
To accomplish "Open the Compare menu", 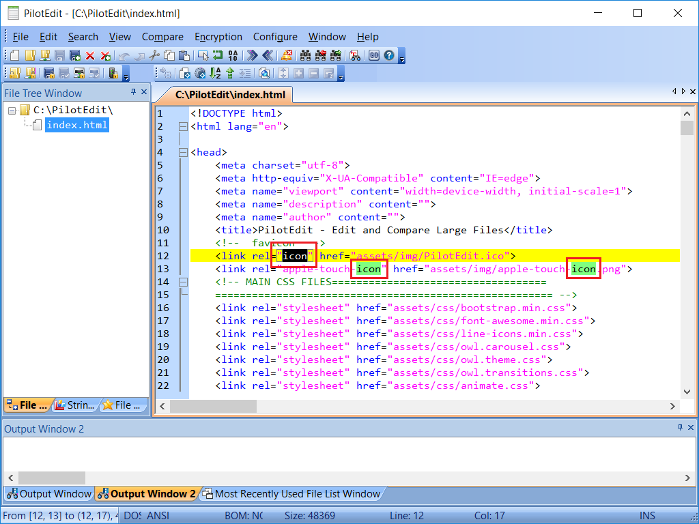I will pos(162,37).
